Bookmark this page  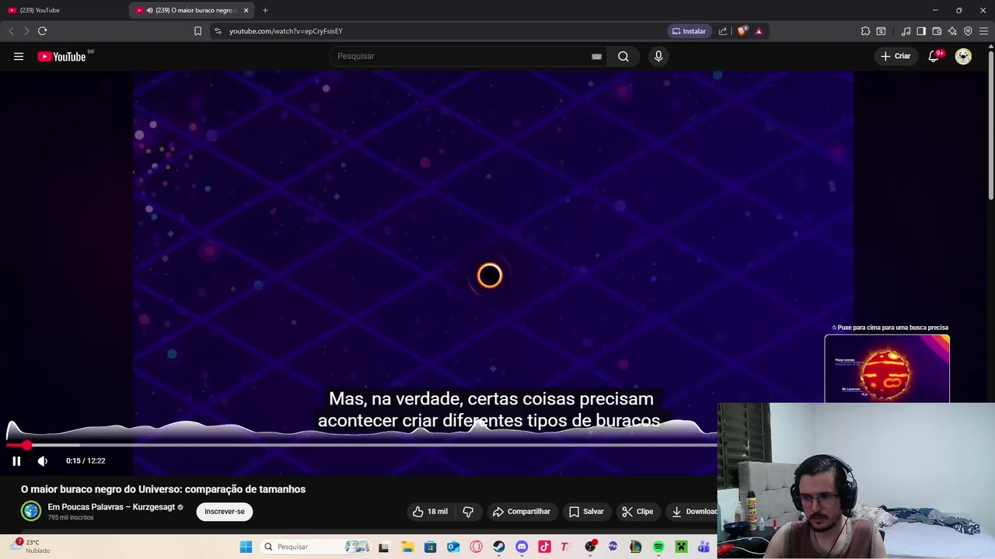tap(197, 31)
